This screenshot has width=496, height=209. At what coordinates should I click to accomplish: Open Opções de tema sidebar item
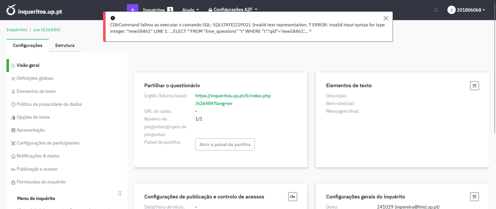tap(33, 117)
